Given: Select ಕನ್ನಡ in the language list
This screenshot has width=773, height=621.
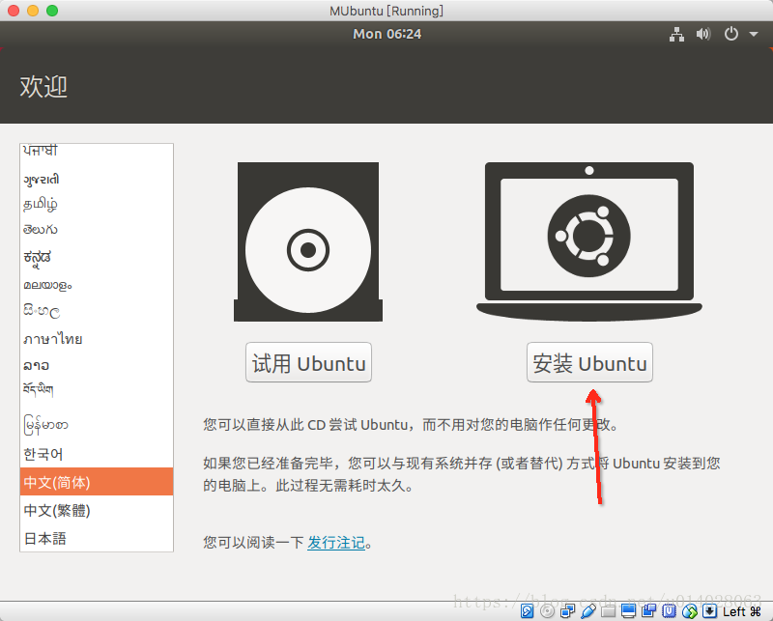Looking at the screenshot, I should click(x=97, y=257).
